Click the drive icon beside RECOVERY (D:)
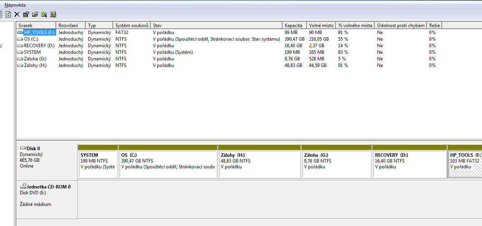The image size is (482, 226). (x=20, y=46)
